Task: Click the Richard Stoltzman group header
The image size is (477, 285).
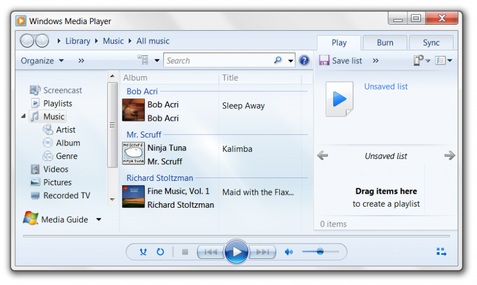Action: click(x=160, y=178)
